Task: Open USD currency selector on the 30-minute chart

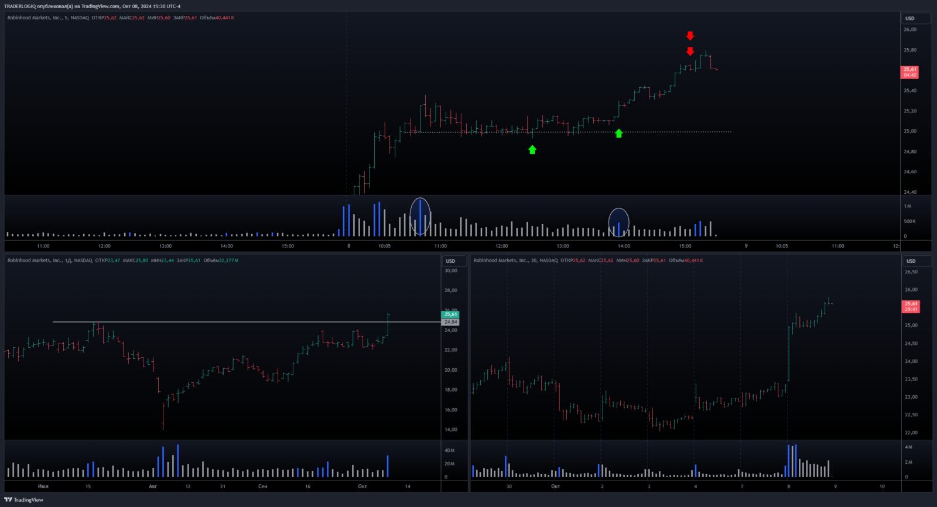Action: click(x=917, y=261)
